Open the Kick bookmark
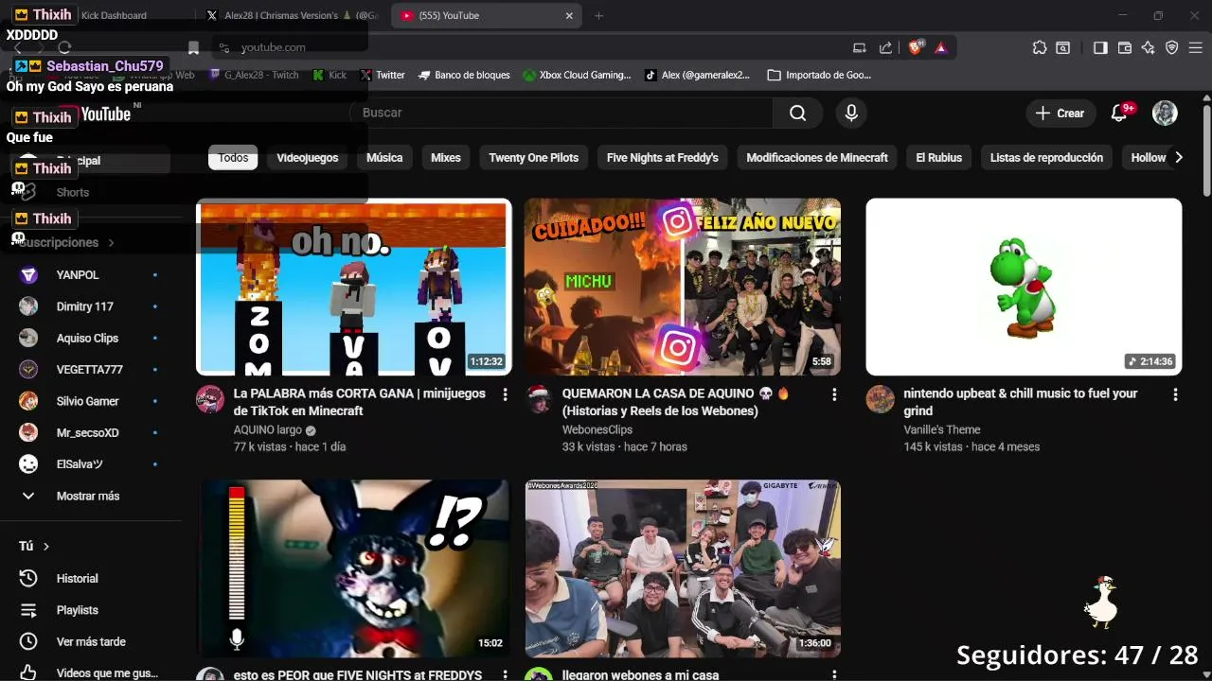This screenshot has height=681, width=1212. 330,75
